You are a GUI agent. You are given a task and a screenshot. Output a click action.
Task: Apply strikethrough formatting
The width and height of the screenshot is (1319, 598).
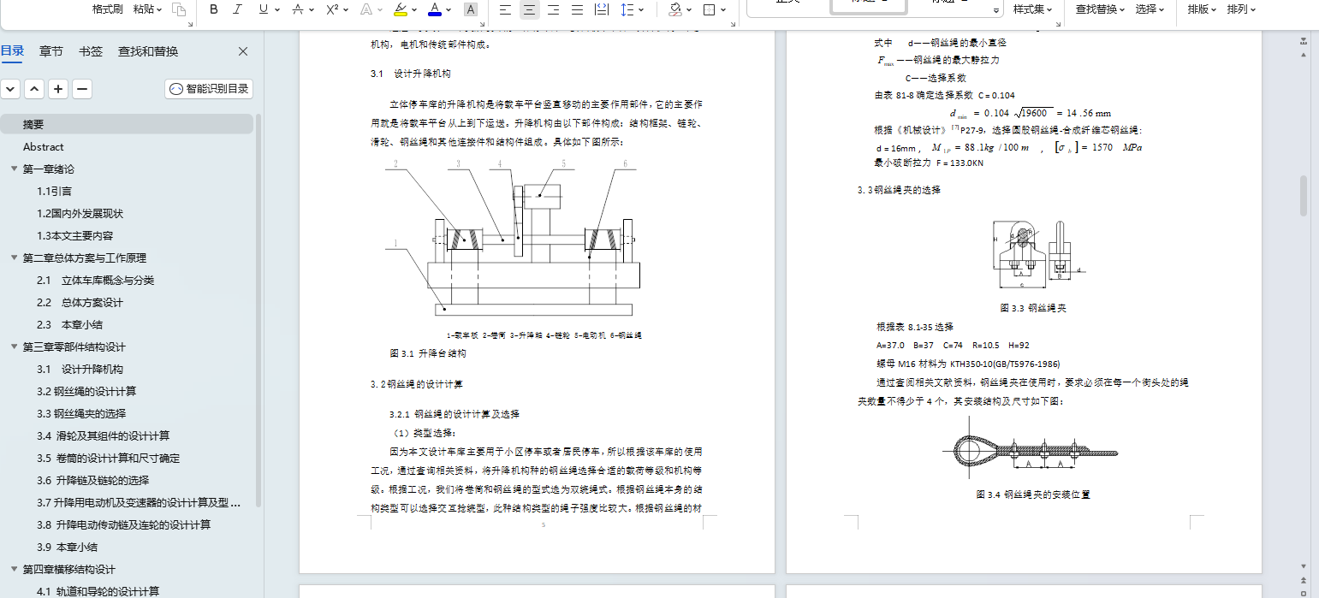(297, 9)
